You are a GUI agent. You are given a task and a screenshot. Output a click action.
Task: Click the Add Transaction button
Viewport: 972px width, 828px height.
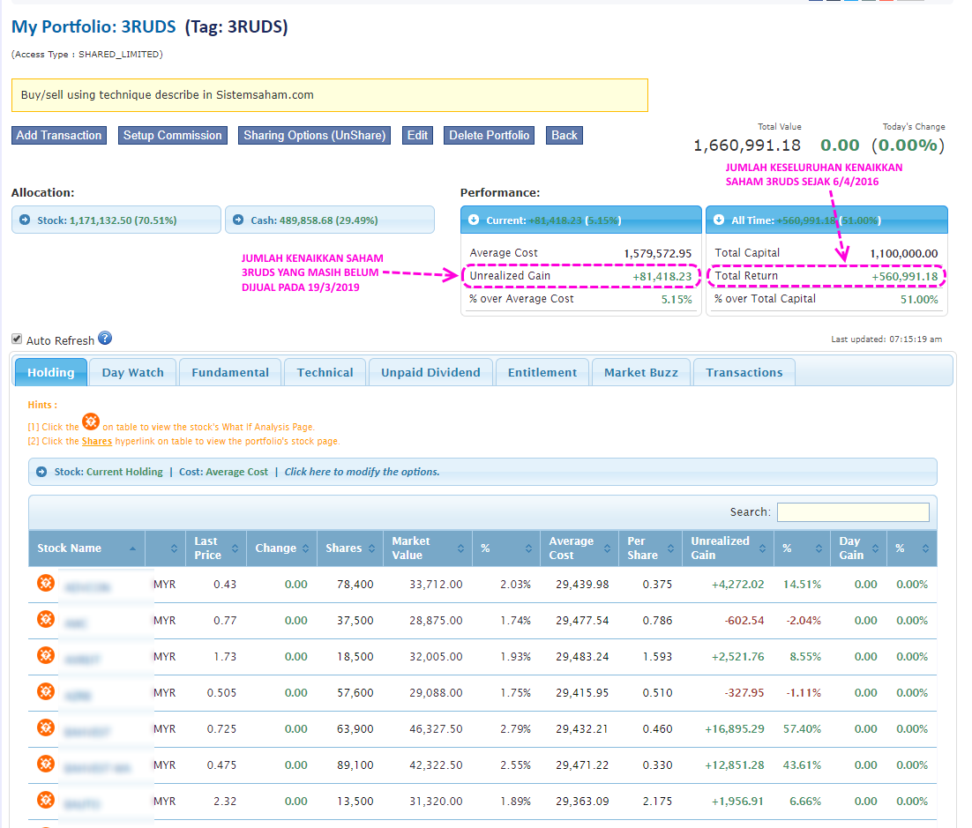59,135
